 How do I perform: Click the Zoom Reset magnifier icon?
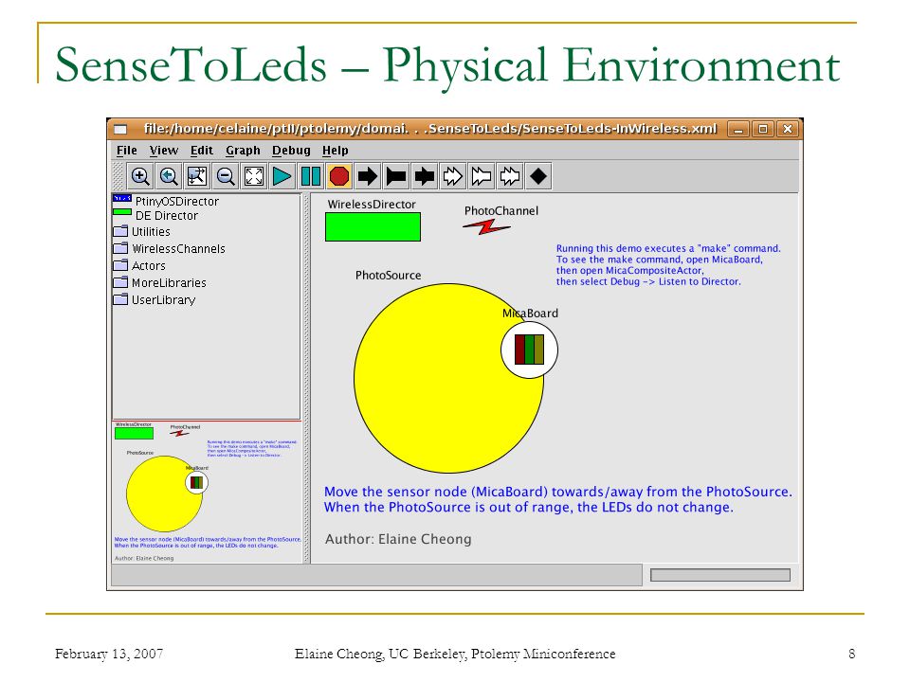(169, 176)
